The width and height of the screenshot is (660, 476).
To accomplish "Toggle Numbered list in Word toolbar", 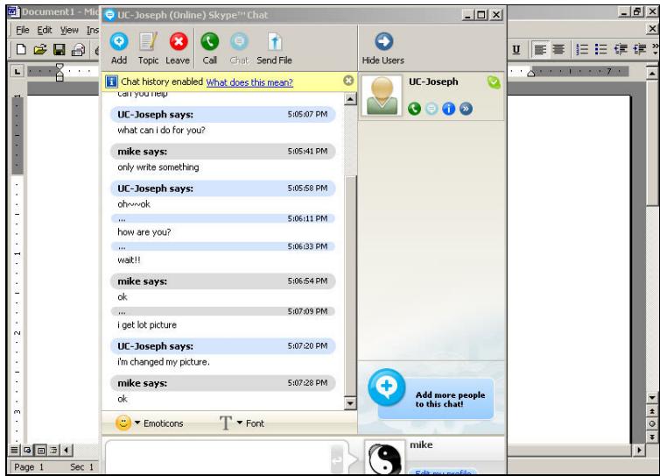I will (x=582, y=50).
